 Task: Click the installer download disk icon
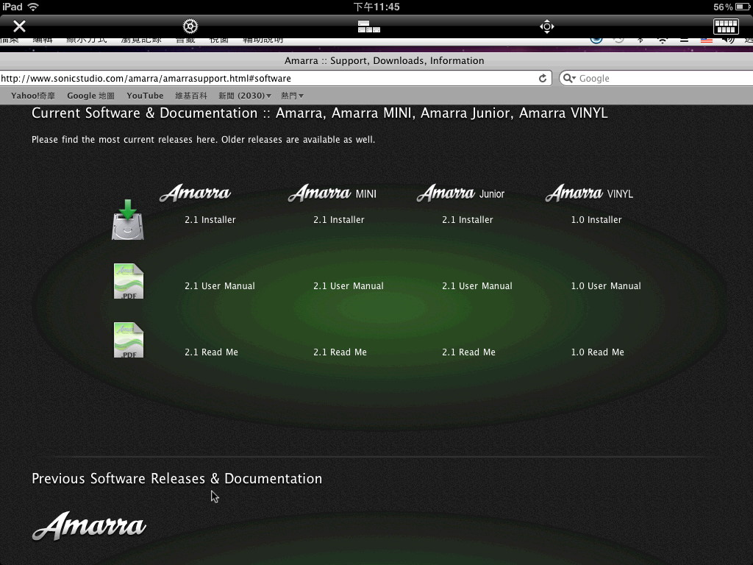pyautogui.click(x=128, y=219)
